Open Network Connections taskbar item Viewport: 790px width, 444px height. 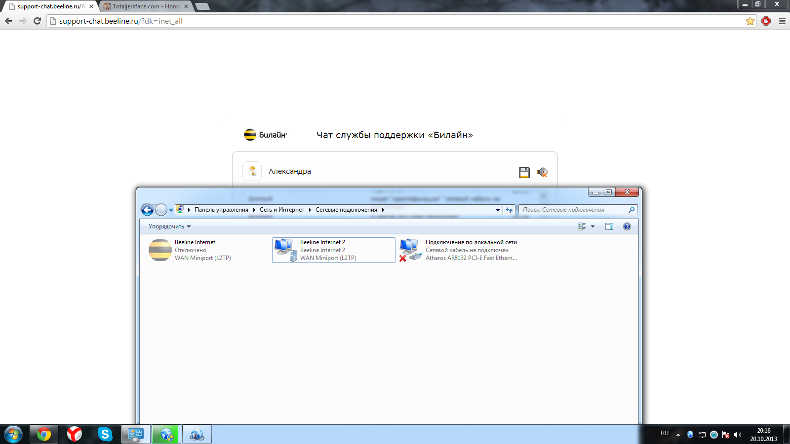point(166,435)
